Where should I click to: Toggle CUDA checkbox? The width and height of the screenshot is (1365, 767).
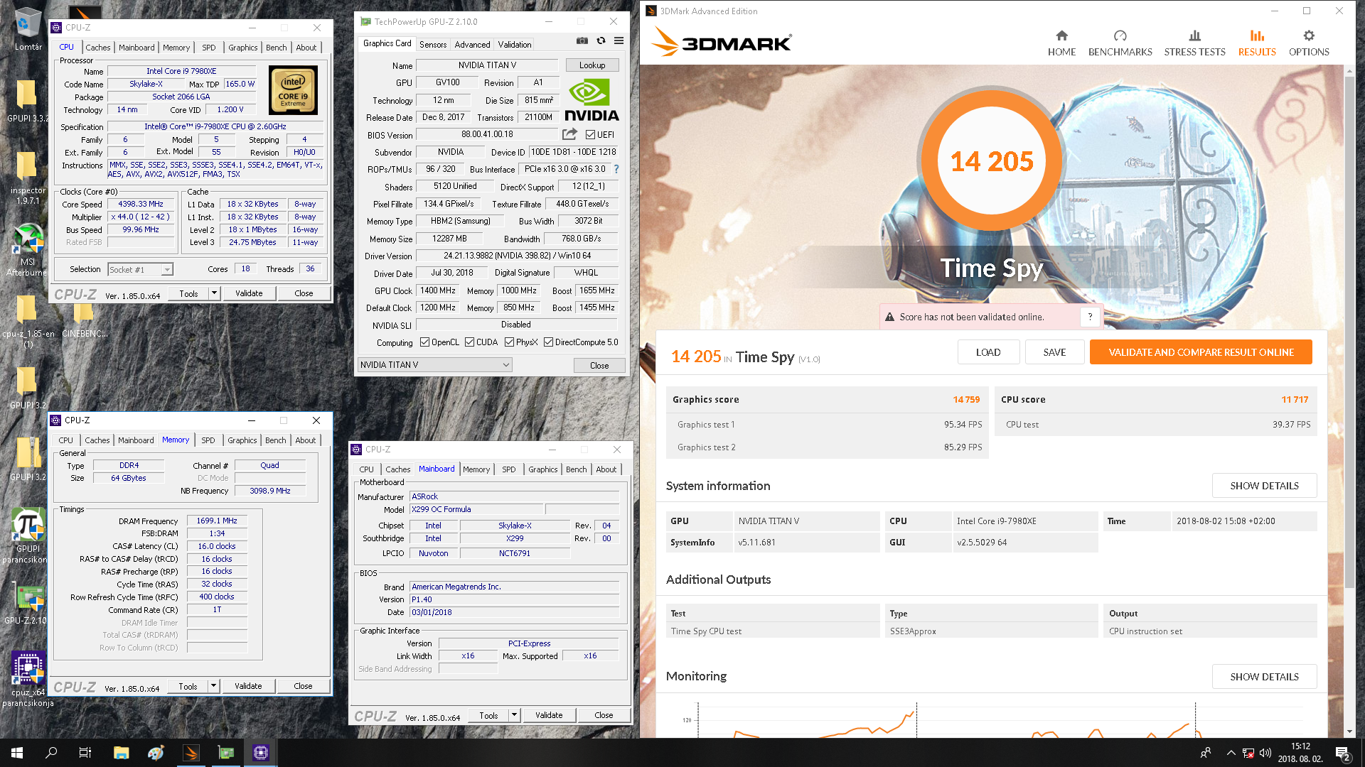[x=469, y=342]
